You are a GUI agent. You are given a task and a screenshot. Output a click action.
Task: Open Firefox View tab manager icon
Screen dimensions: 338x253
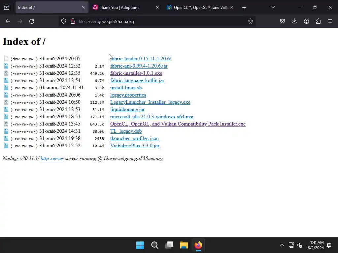click(7, 8)
